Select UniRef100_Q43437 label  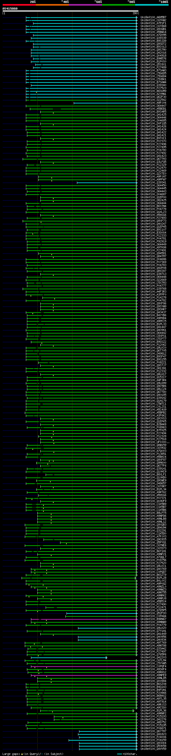tap(153, 312)
